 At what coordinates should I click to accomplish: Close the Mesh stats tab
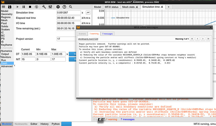tap(137, 7)
